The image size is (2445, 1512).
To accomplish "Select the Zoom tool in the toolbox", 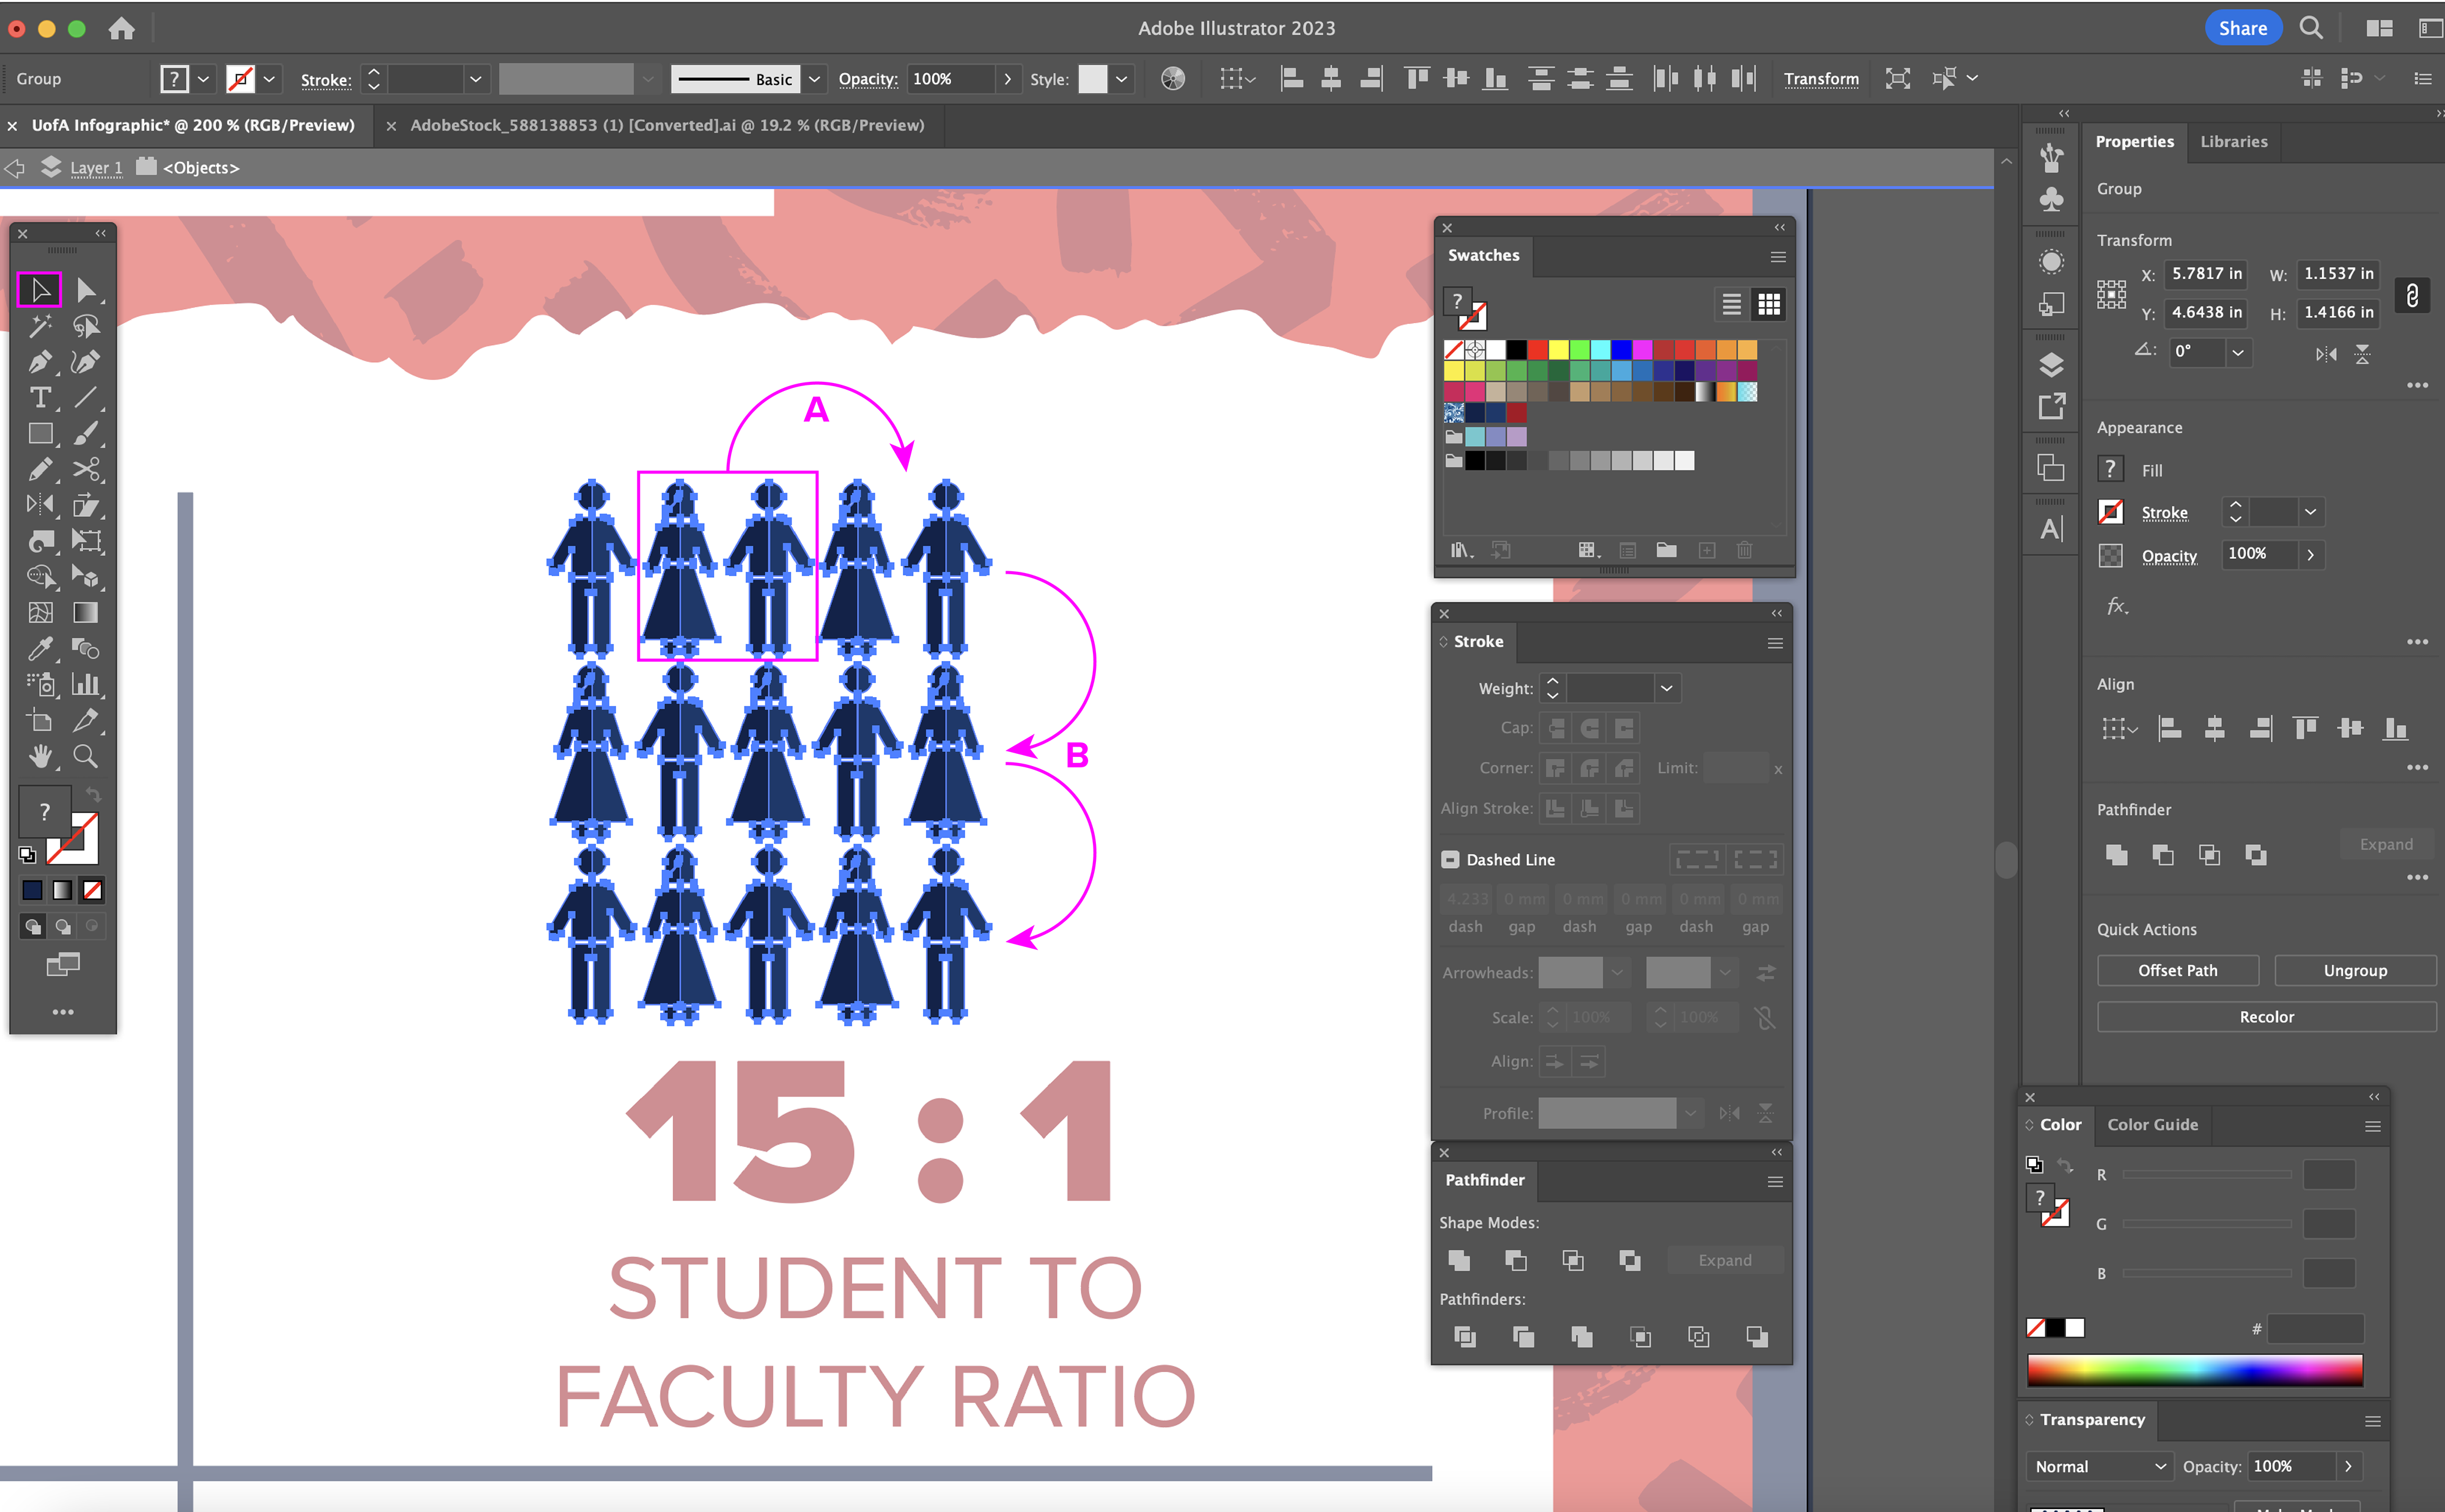I will click(x=86, y=756).
